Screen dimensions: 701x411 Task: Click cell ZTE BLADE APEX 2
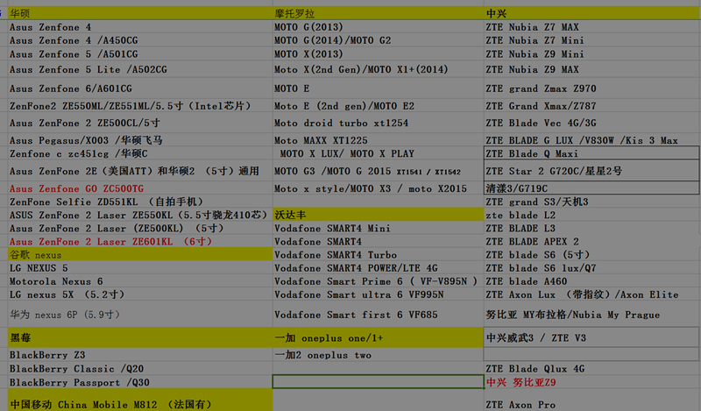592,242
